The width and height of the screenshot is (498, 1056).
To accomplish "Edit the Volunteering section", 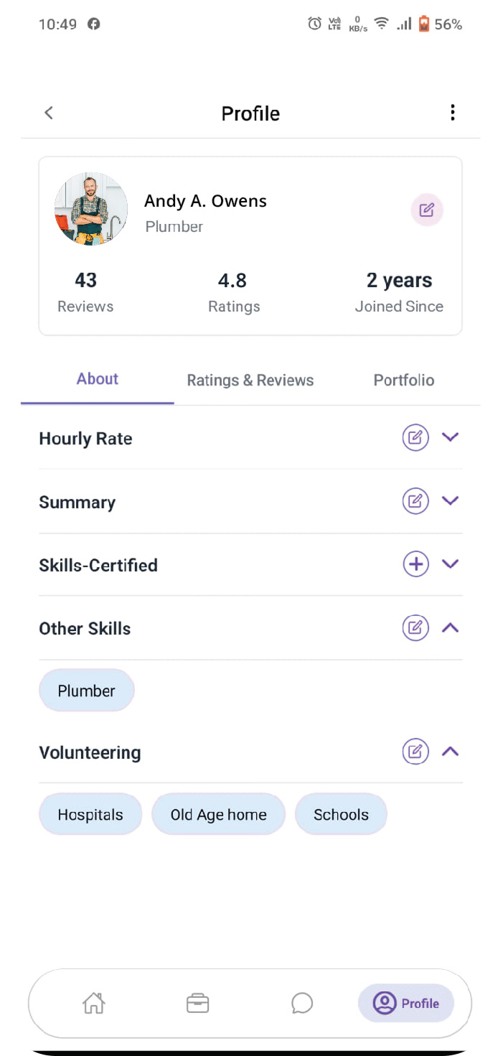I will [415, 752].
